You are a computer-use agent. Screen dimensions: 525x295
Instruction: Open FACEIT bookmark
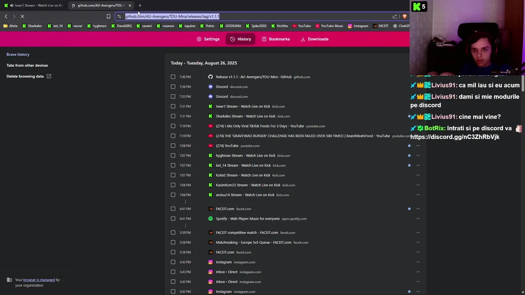coord(381,26)
